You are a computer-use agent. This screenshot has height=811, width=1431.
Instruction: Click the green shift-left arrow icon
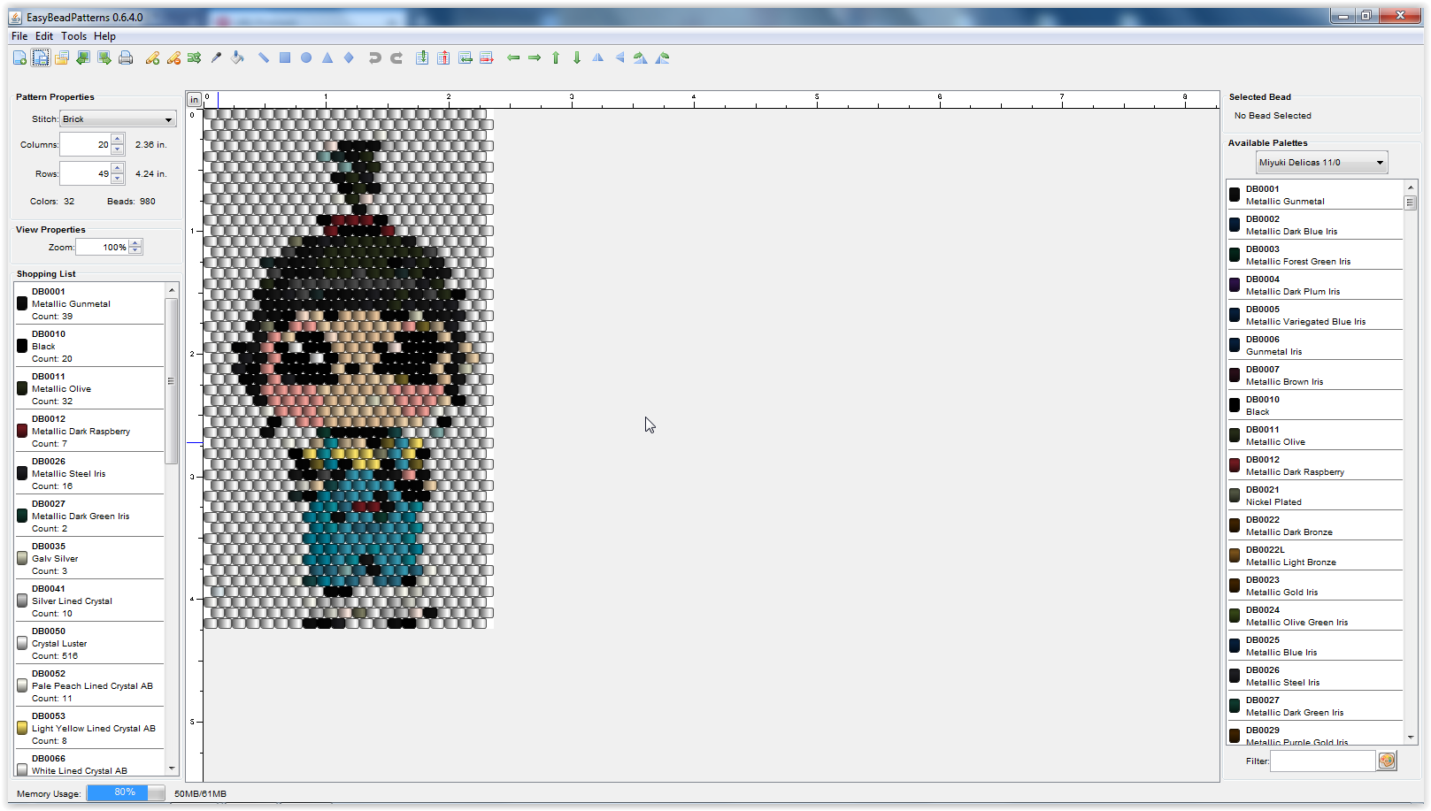[513, 57]
